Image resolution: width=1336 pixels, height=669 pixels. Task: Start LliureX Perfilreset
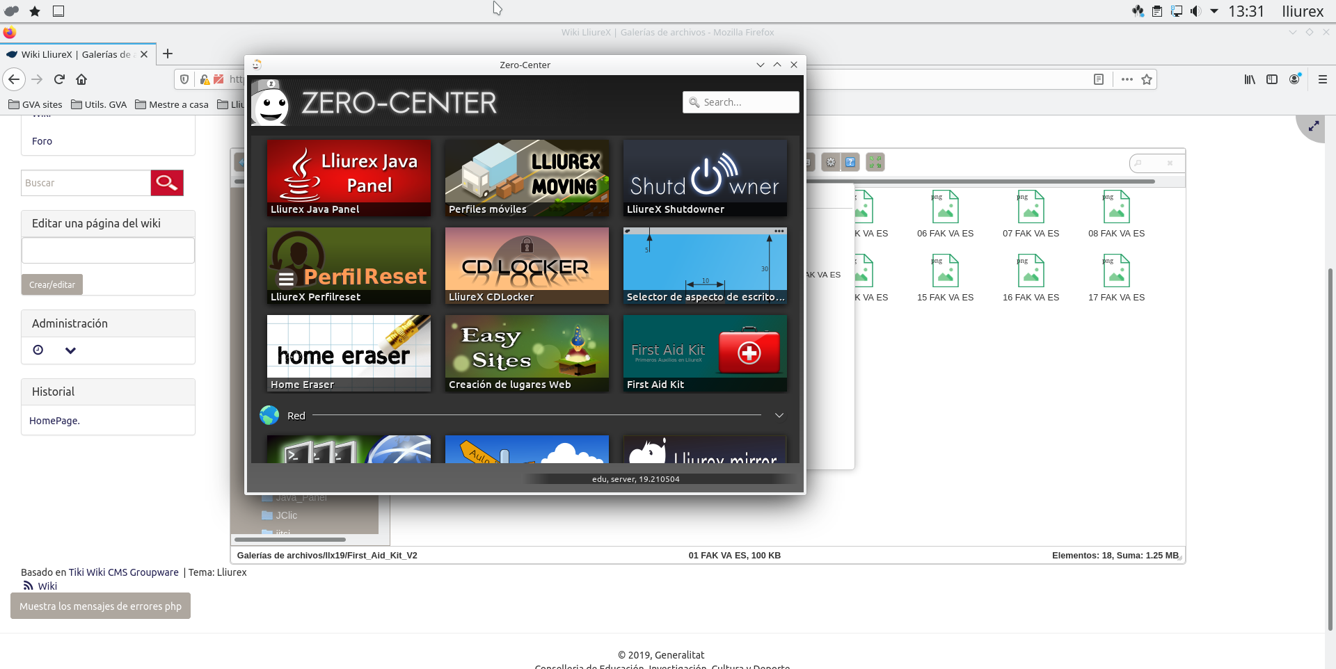pos(349,266)
